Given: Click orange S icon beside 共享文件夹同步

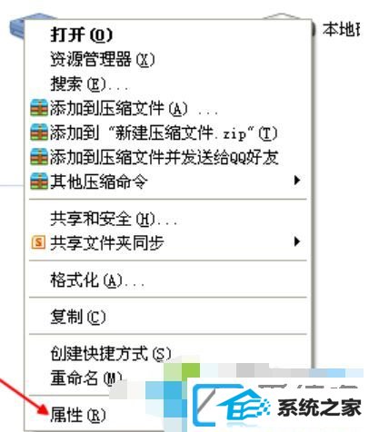Looking at the screenshot, I should point(38,242).
